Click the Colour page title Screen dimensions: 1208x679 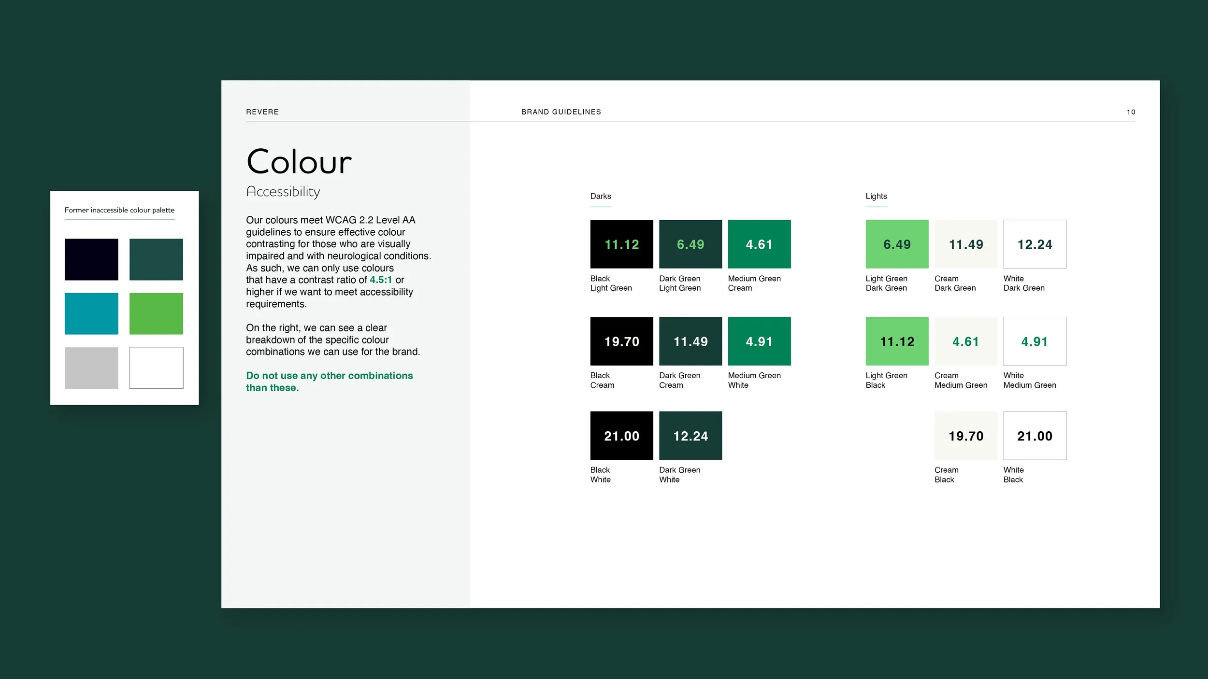299,162
